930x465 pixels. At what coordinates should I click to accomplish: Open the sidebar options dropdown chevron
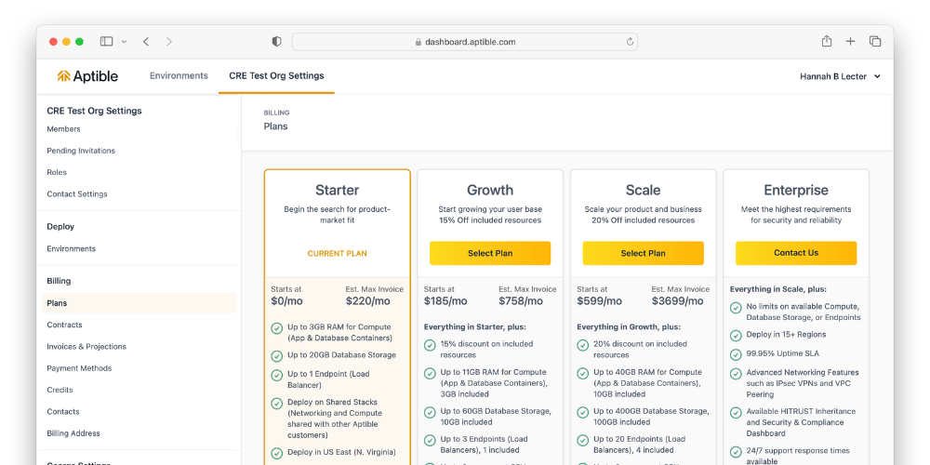pyautogui.click(x=124, y=42)
